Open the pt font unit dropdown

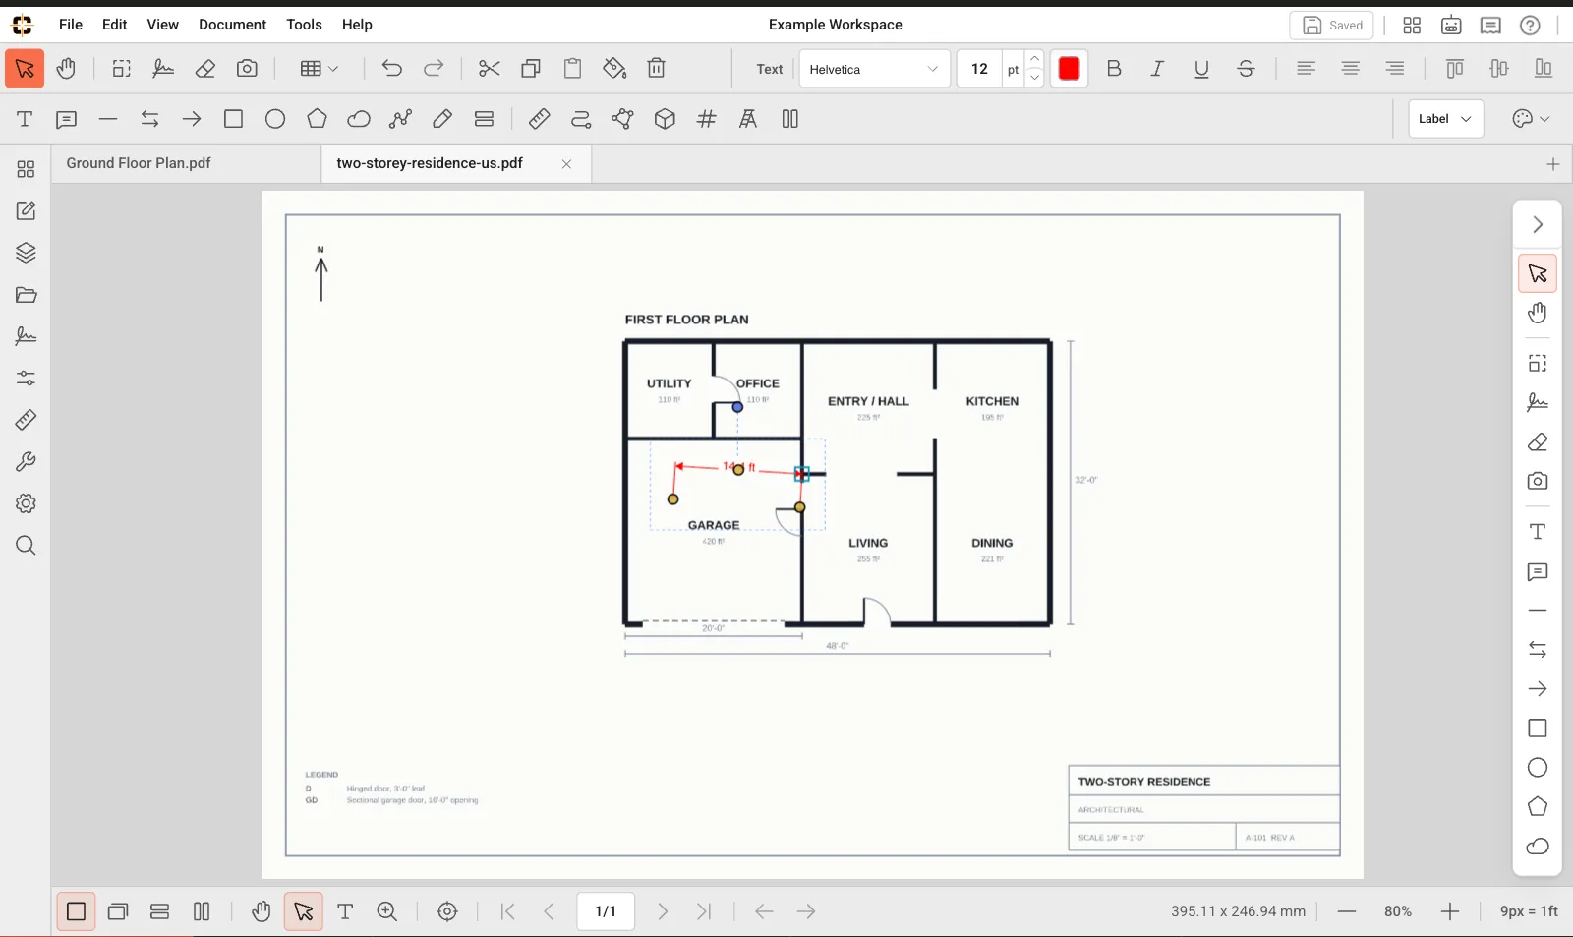pos(1013,69)
